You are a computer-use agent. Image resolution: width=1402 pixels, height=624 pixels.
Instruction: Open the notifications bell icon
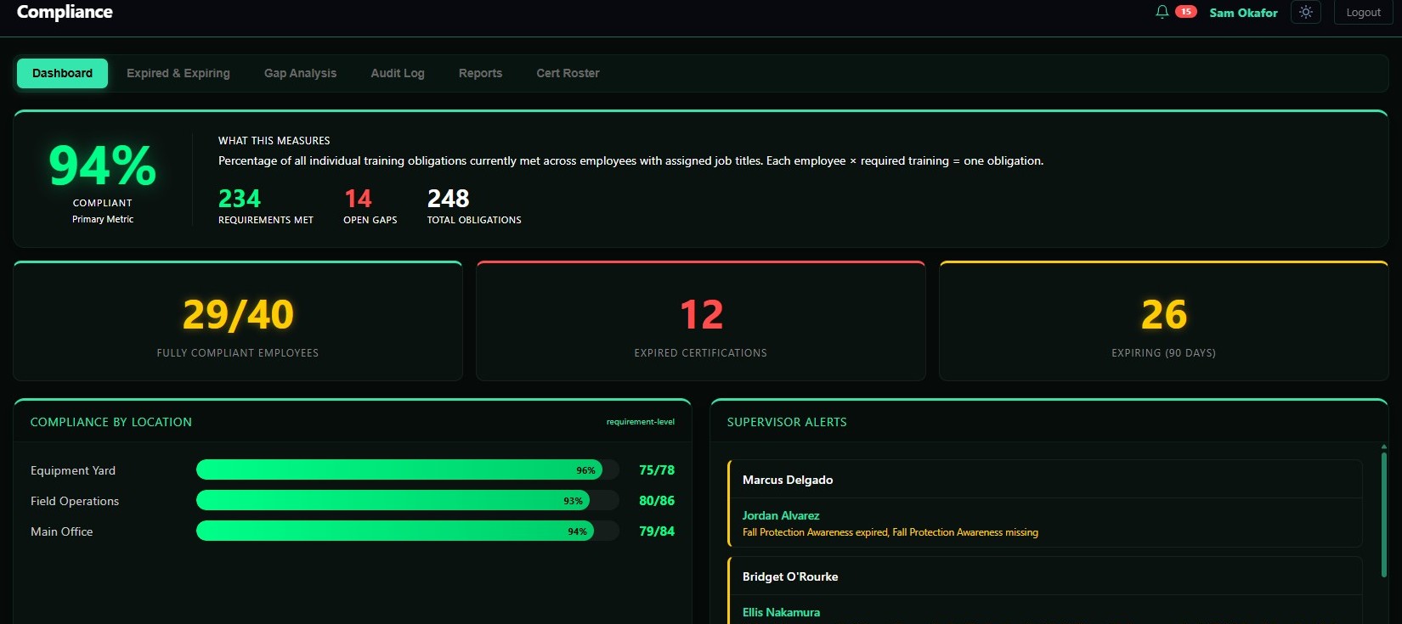pos(1162,12)
